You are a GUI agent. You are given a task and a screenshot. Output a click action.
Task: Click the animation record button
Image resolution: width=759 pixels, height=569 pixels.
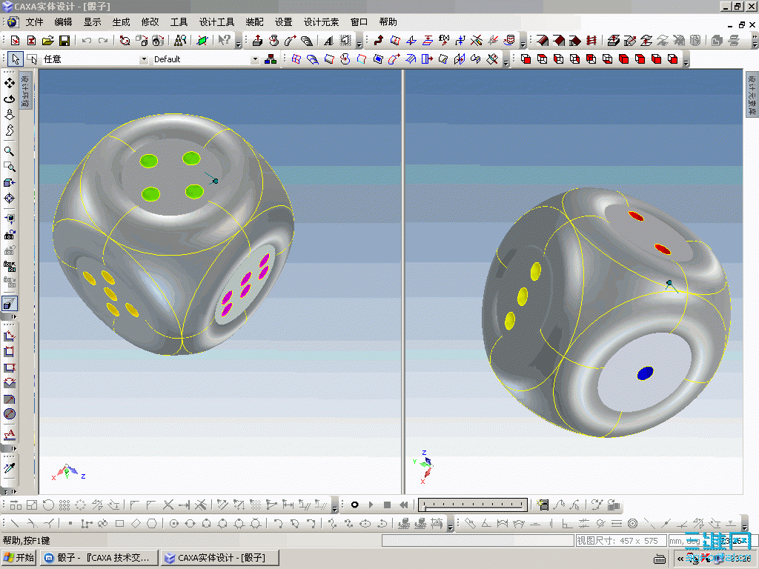click(x=355, y=505)
